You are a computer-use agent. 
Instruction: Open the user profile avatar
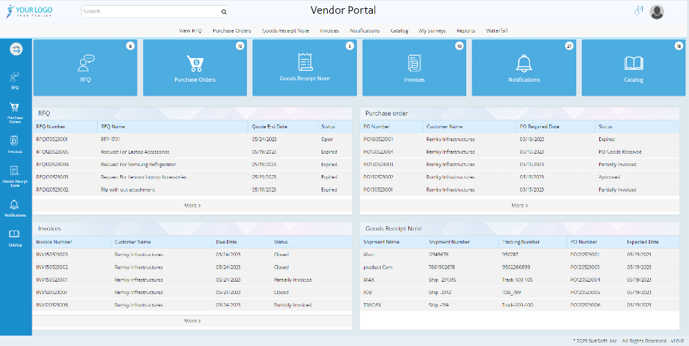coord(656,12)
